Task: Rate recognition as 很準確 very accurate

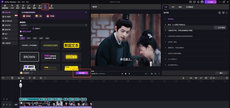Action: click(26, 16)
